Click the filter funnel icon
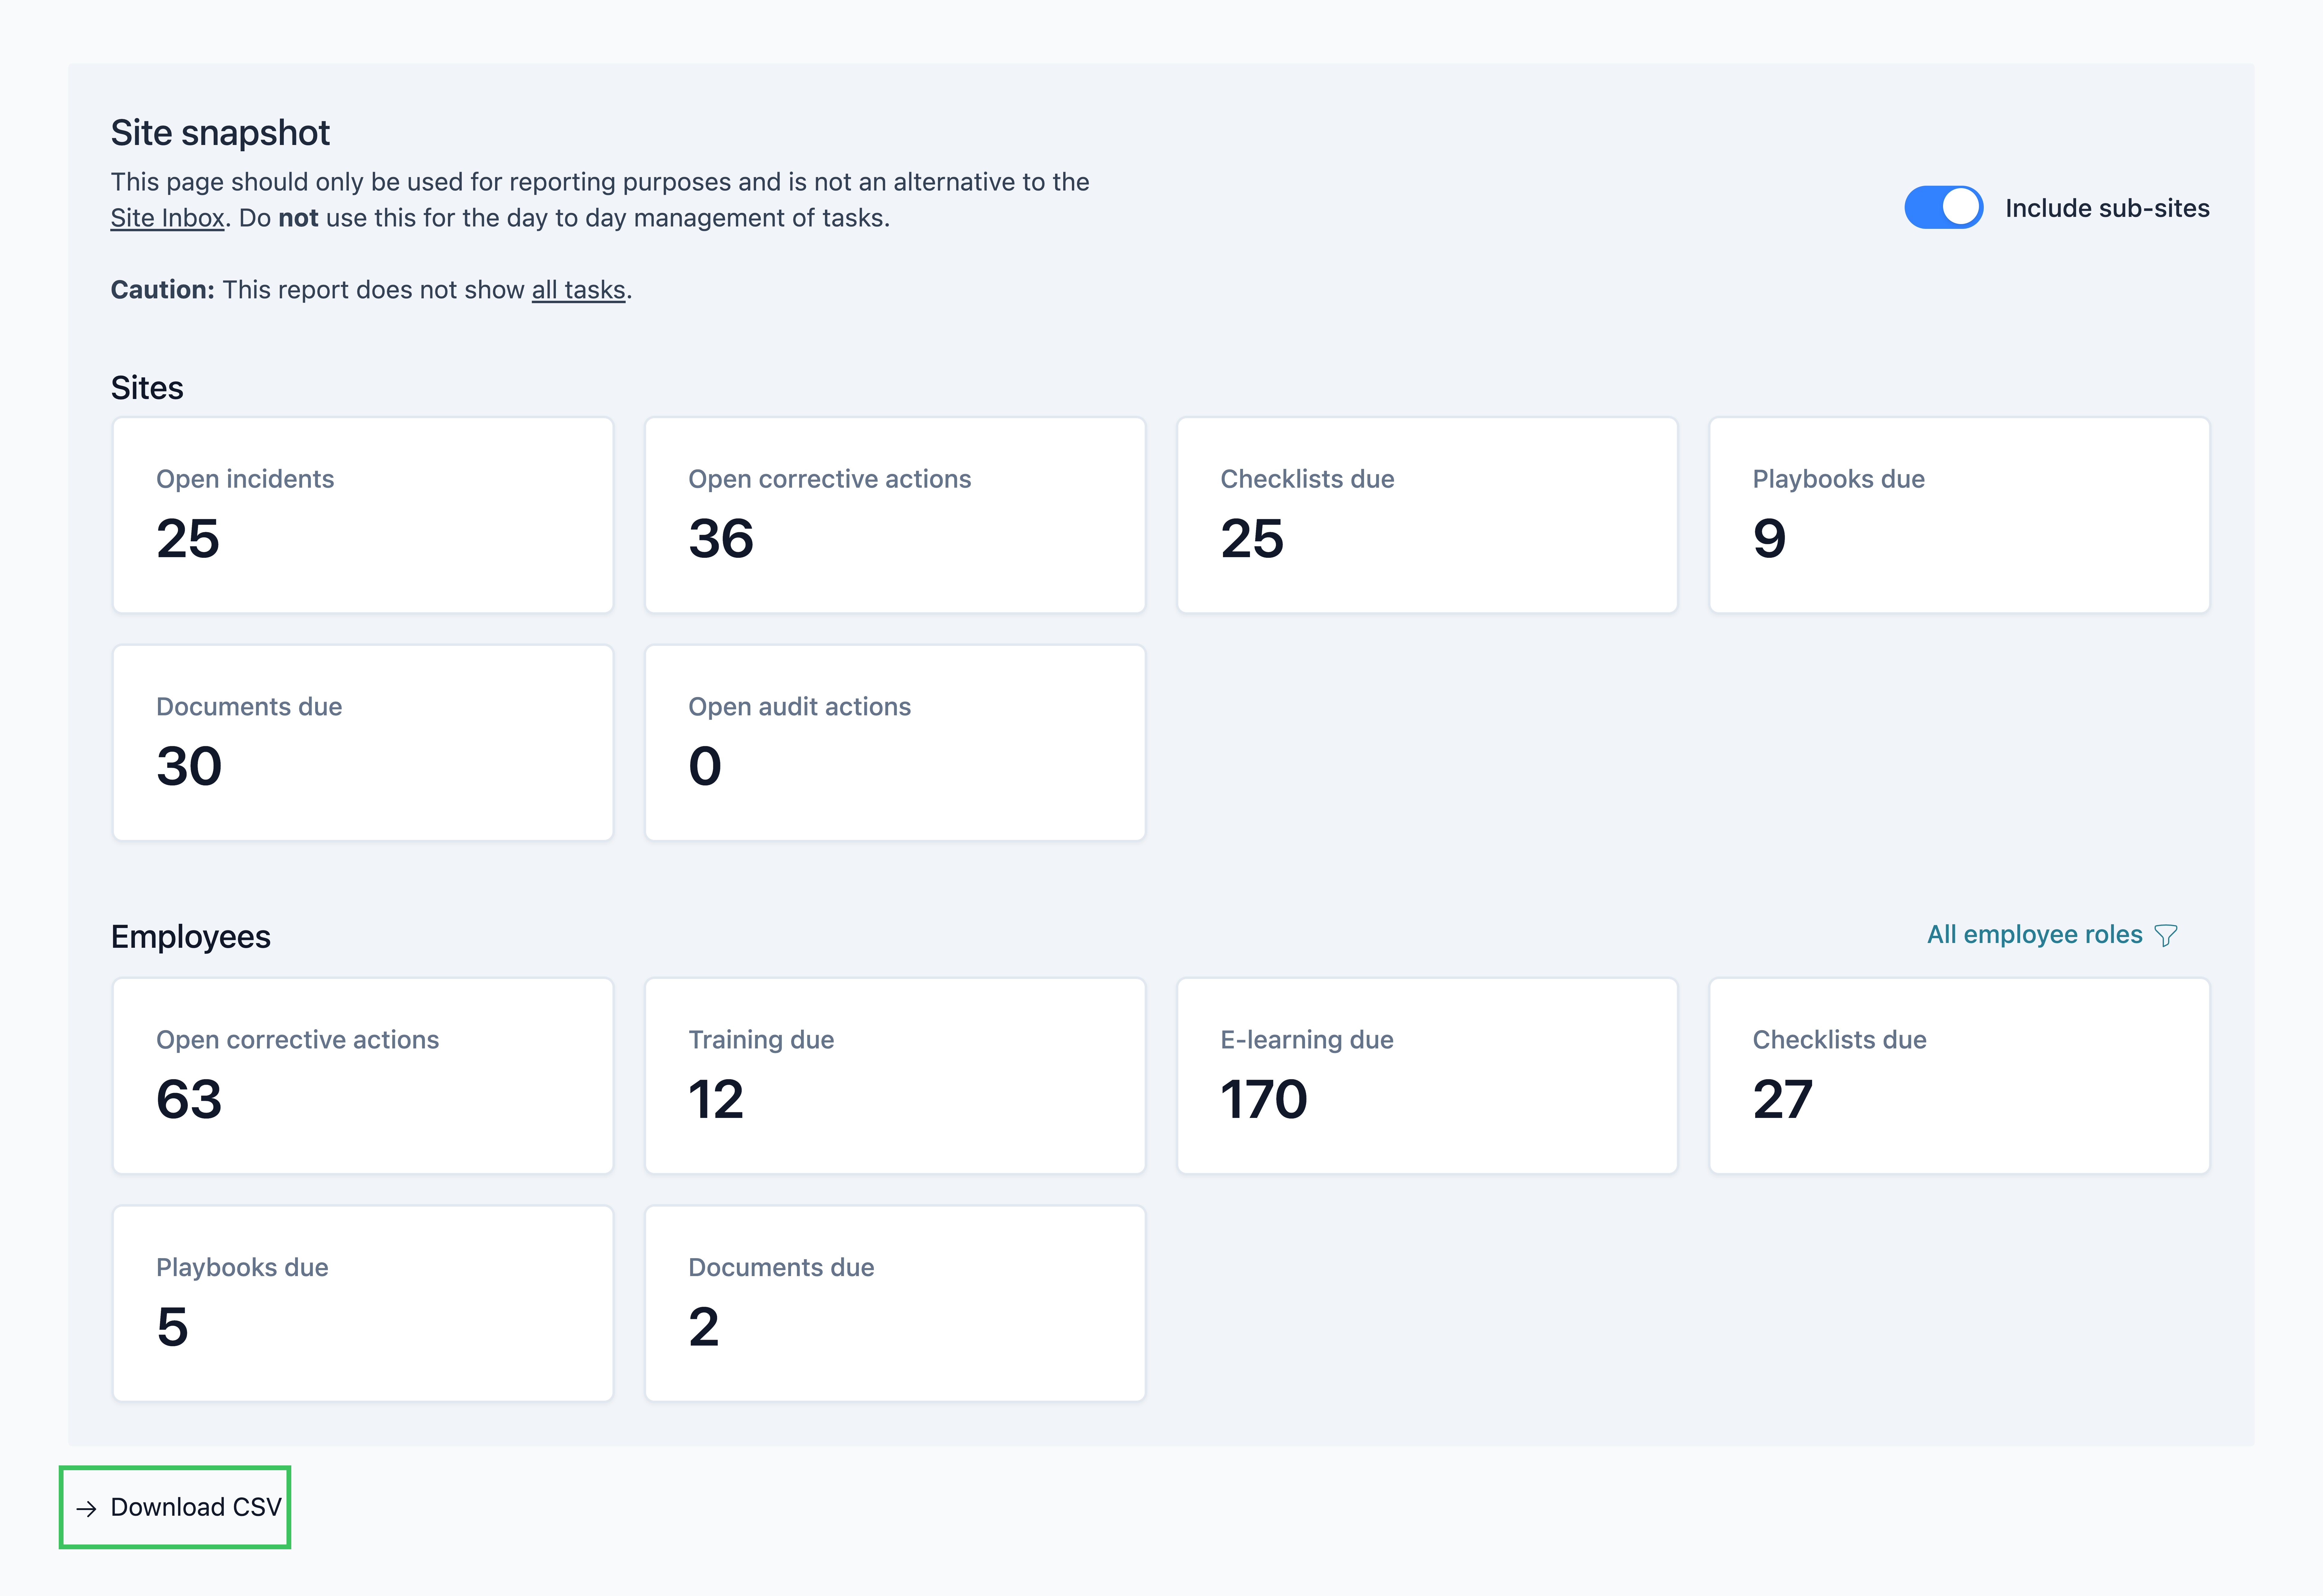The height and width of the screenshot is (1596, 2323). (x=2166, y=935)
